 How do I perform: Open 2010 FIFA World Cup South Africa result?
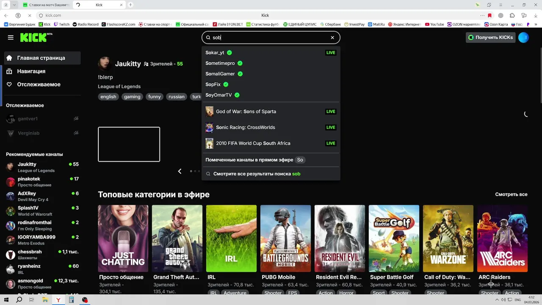(x=271, y=143)
